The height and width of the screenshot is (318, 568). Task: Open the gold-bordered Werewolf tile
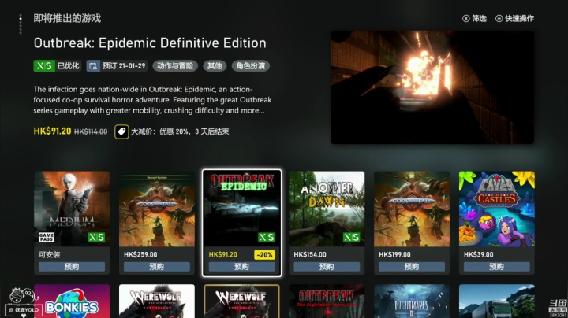(x=241, y=301)
